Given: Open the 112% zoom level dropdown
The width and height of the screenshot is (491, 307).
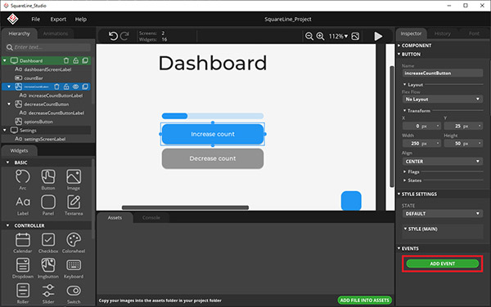Looking at the screenshot, I should 338,37.
